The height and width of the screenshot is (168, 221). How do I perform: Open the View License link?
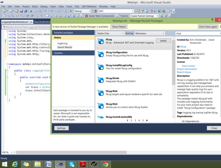188,66
